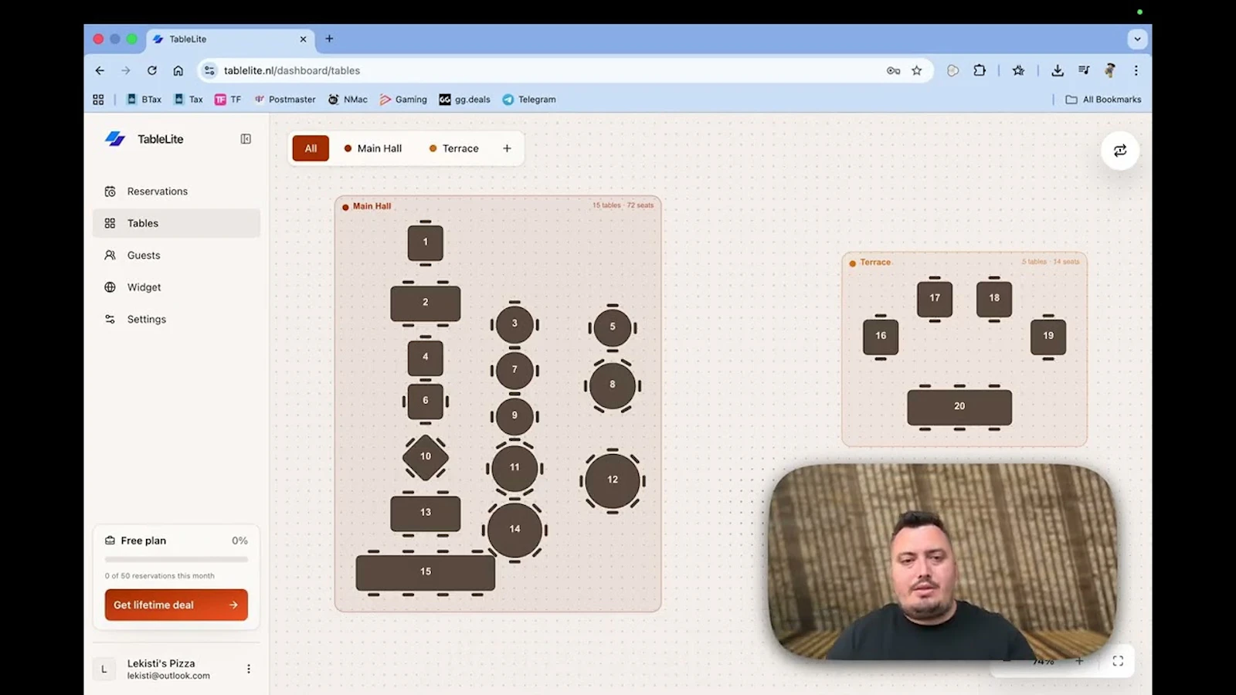Image resolution: width=1236 pixels, height=695 pixels.
Task: Toggle canvas fullscreen icon
Action: coord(1118,661)
